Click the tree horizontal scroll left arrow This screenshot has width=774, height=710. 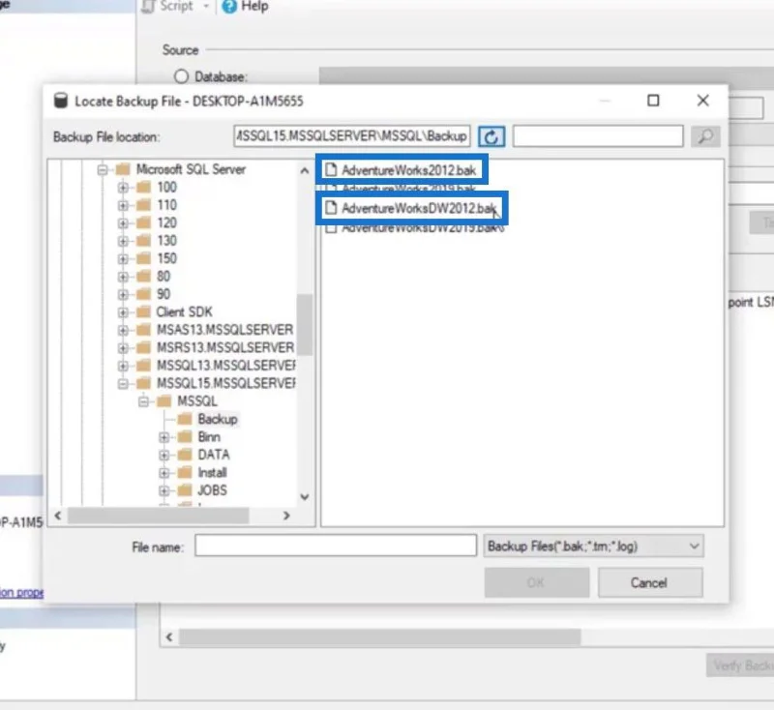point(58,516)
